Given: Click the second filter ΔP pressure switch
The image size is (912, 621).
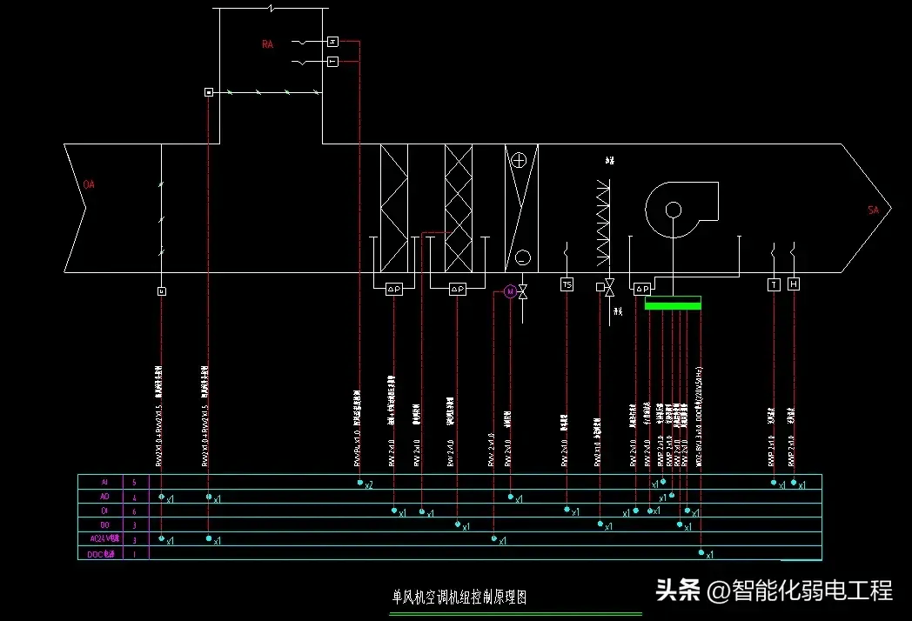Looking at the screenshot, I should (x=458, y=289).
